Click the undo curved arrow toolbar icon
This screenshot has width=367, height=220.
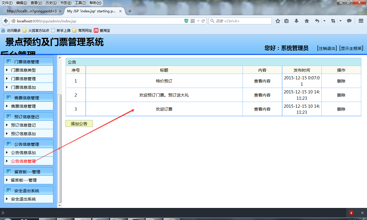pos(317,21)
